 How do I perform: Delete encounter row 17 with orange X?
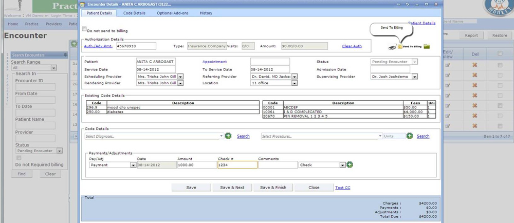click(474, 95)
